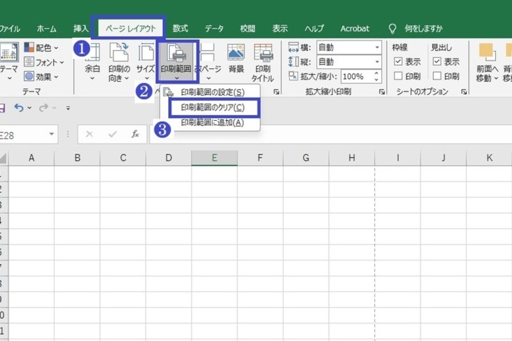Click the 何をしますか search box

pos(423,29)
